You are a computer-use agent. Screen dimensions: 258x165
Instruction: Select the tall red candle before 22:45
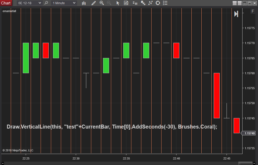point(217,95)
